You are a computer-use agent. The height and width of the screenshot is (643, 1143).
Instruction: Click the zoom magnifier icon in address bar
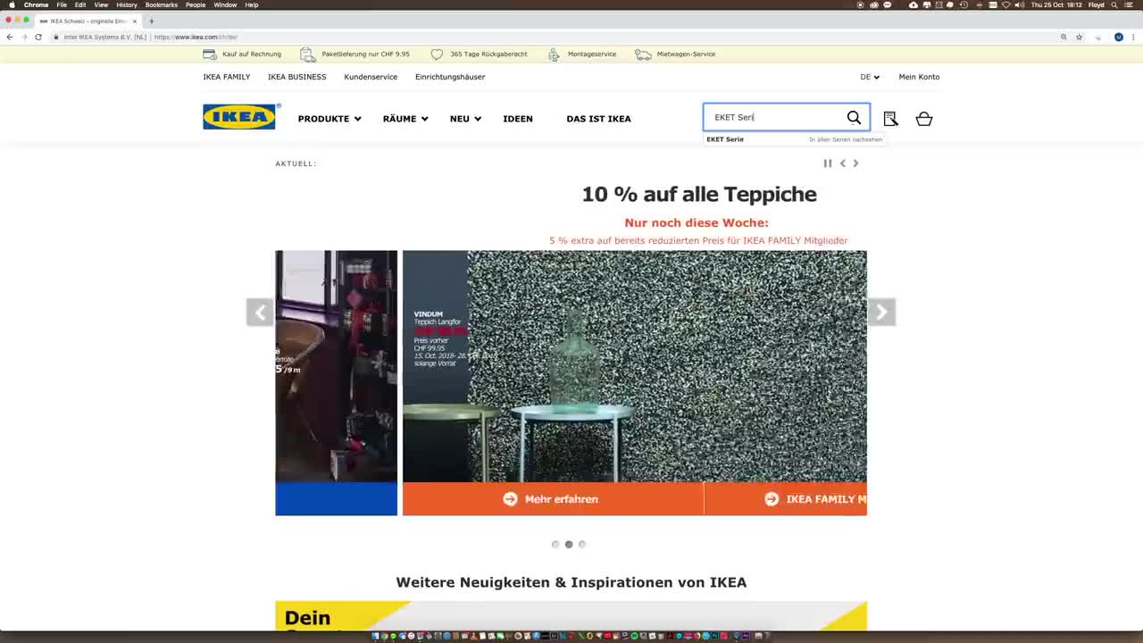[1064, 37]
